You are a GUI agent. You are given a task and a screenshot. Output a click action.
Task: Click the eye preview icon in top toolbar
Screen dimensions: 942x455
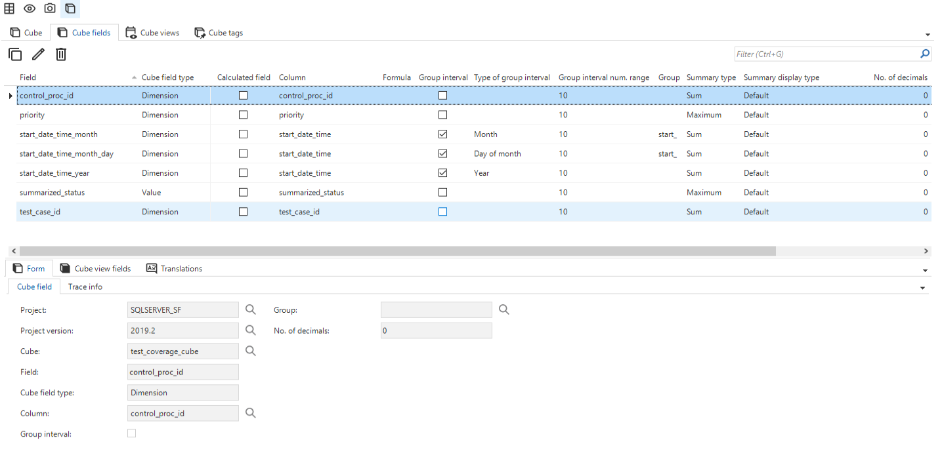click(30, 9)
